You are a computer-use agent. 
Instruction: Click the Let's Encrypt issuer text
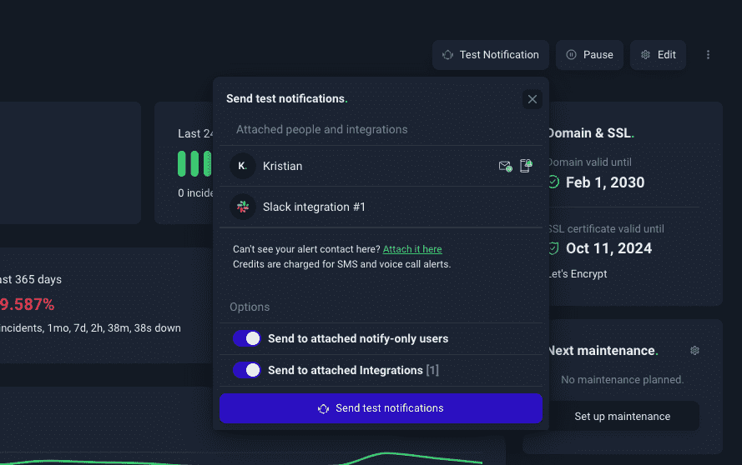pos(578,274)
